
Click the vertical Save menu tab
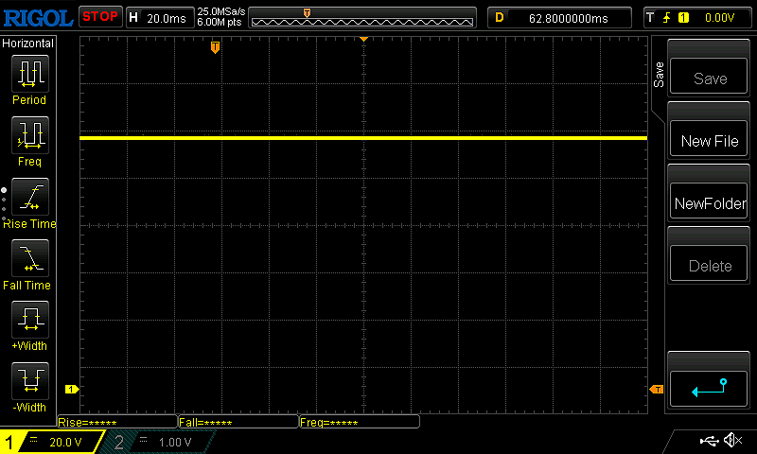(659, 75)
